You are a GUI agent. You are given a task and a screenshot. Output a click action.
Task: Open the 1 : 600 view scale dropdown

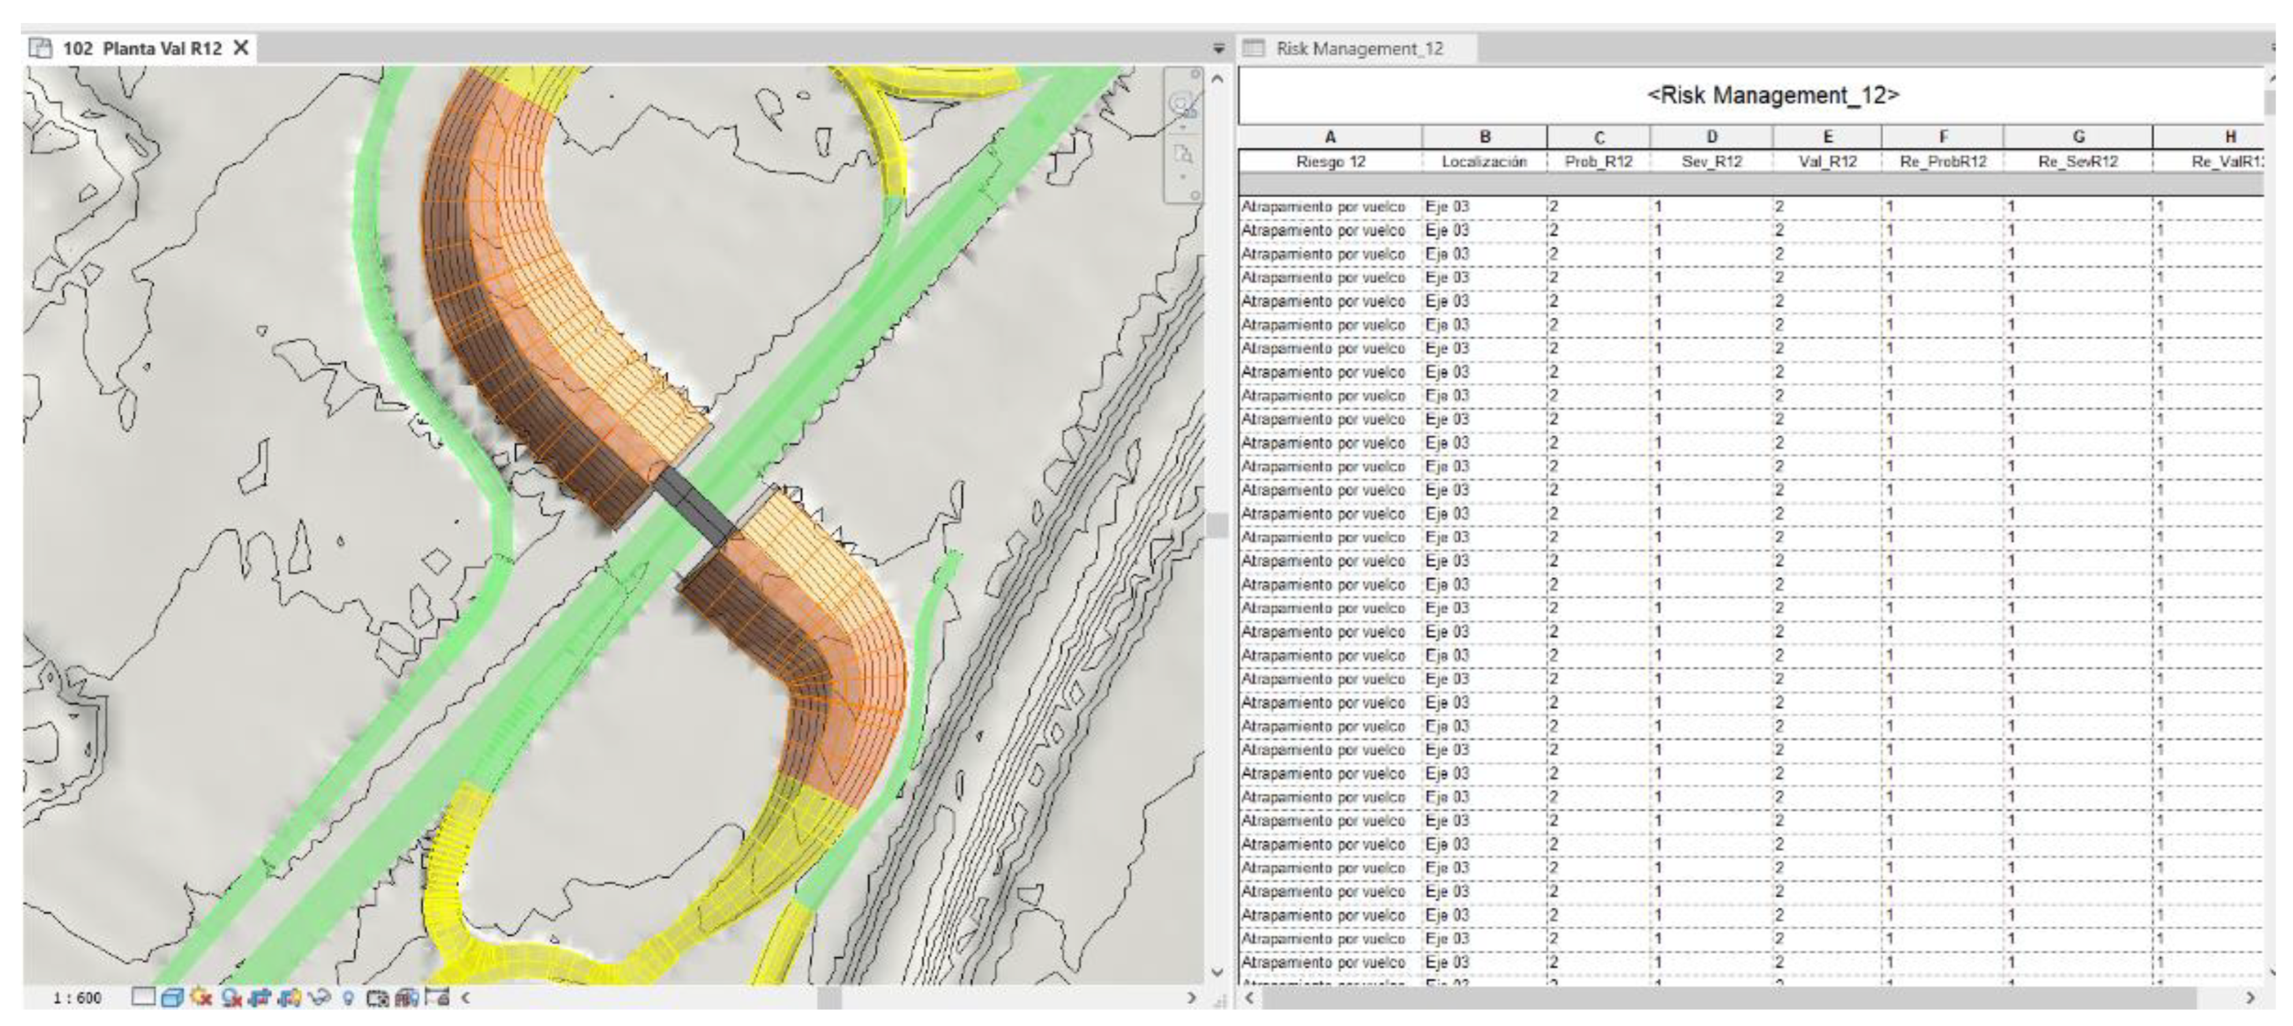point(77,998)
